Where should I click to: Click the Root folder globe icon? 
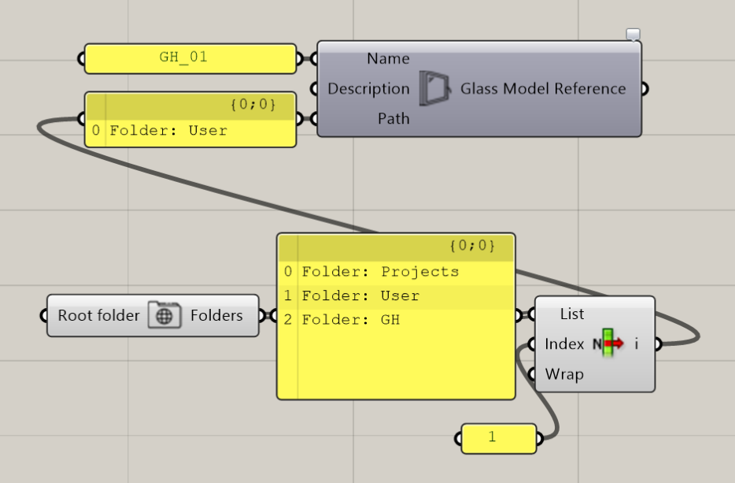pyautogui.click(x=164, y=315)
